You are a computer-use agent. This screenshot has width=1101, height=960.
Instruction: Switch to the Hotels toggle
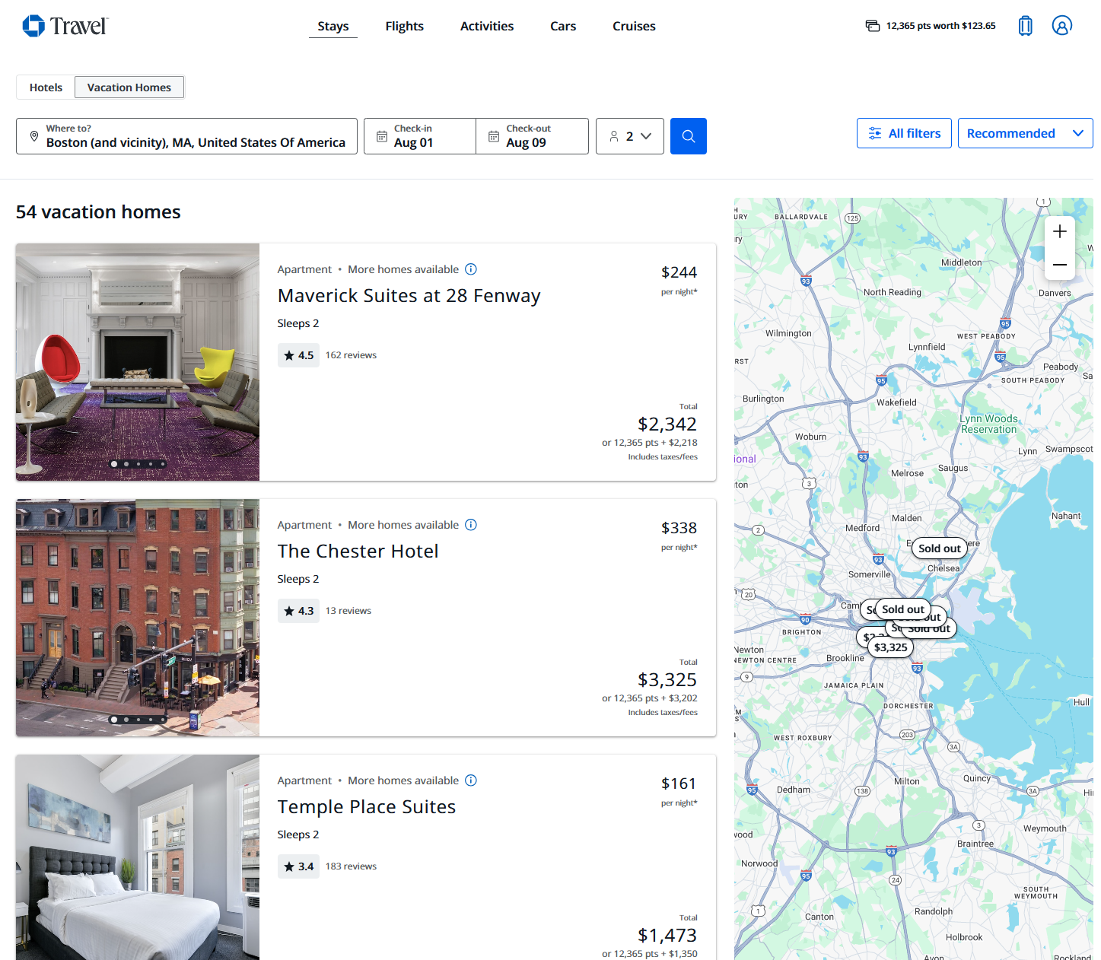coord(46,87)
